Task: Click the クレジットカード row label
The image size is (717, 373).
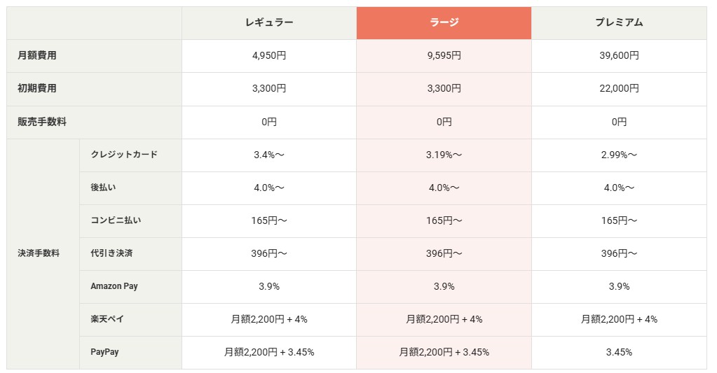Action: coord(124,155)
